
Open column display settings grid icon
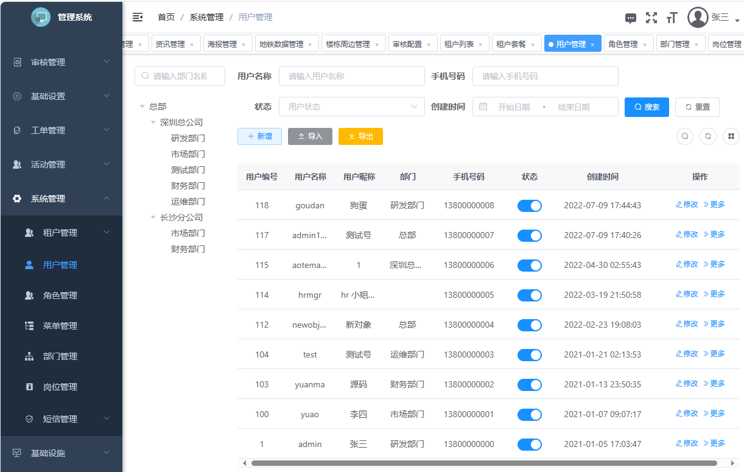tap(731, 136)
